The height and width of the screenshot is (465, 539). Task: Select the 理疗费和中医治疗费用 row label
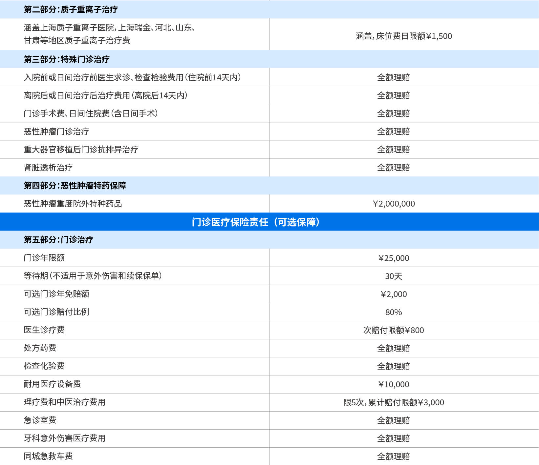tap(65, 402)
